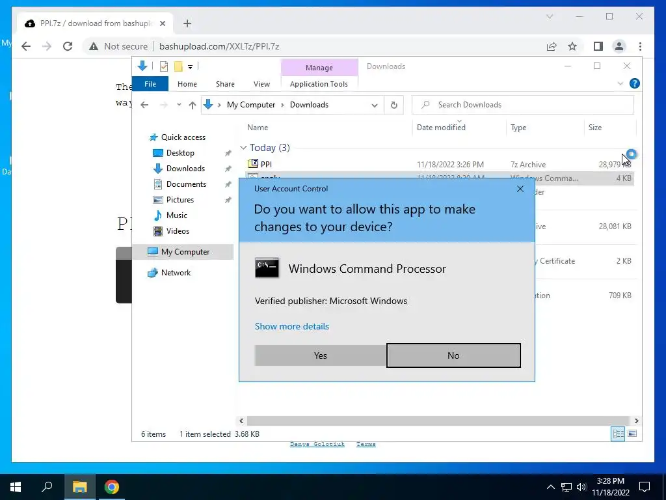
Task: Switch to details view layout icon
Action: pyautogui.click(x=618, y=434)
